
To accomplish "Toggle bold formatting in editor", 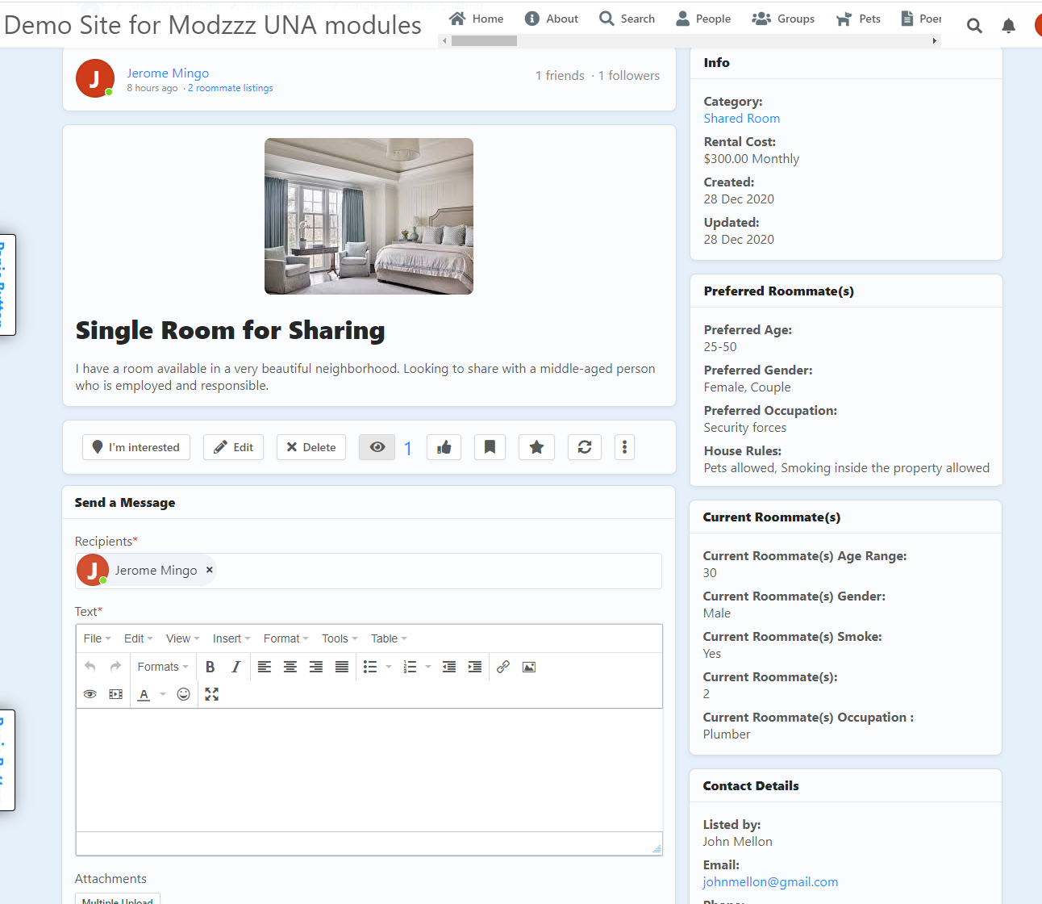I will [x=210, y=667].
